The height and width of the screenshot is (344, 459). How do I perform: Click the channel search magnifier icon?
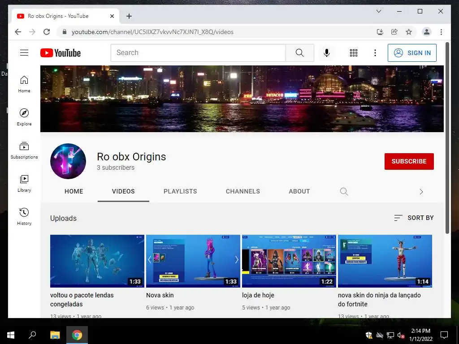(x=344, y=192)
